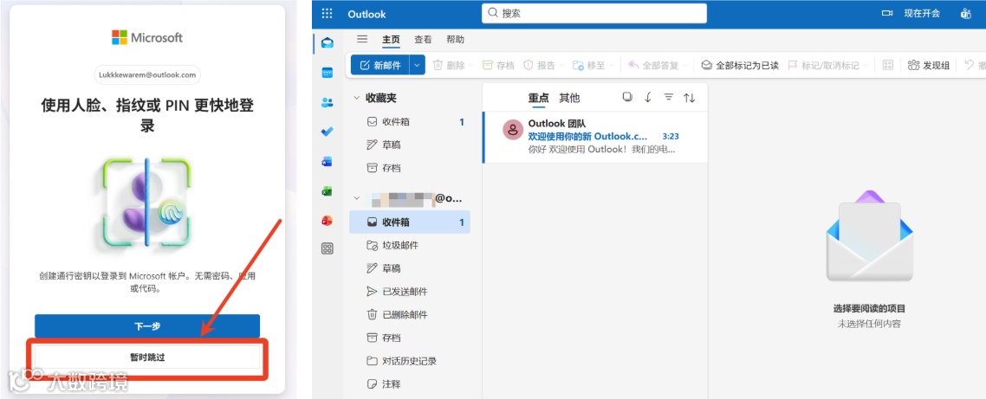Click the Lukkkewarem@outlook.com account pill
Image resolution: width=986 pixels, height=399 pixels.
click(147, 74)
